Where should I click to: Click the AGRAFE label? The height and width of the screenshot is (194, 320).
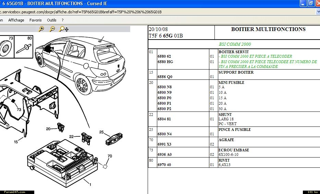[x=226, y=140]
